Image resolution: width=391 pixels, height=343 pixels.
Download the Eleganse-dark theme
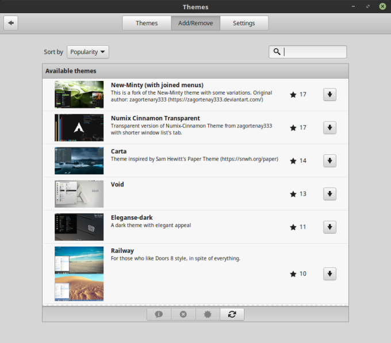point(329,227)
